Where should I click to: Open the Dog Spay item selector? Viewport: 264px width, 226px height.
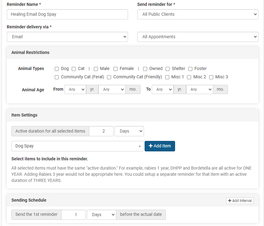(77, 146)
